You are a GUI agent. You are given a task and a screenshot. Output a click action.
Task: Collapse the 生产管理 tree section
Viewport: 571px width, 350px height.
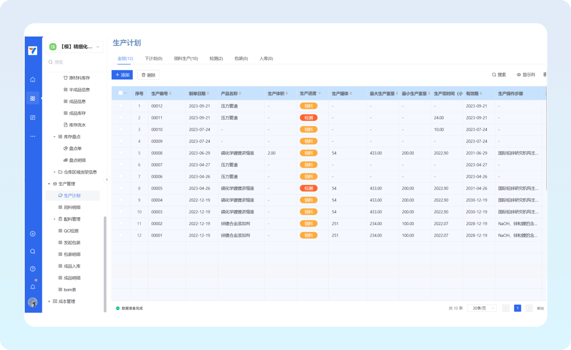click(49, 184)
